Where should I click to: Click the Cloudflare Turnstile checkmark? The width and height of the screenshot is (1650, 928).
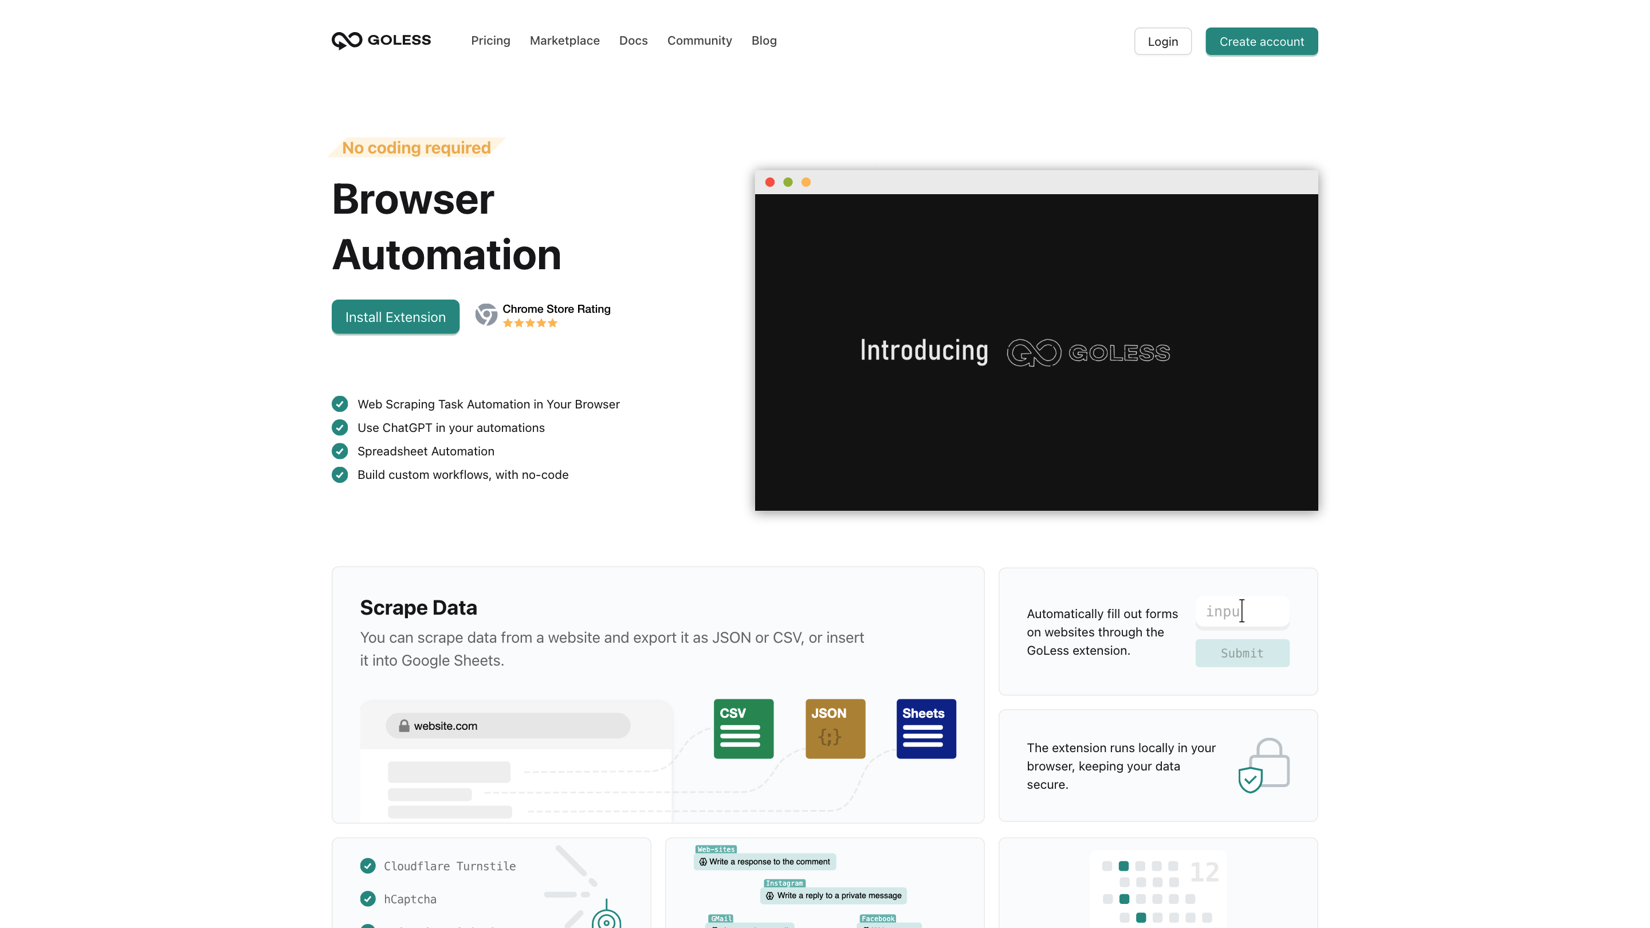368,866
